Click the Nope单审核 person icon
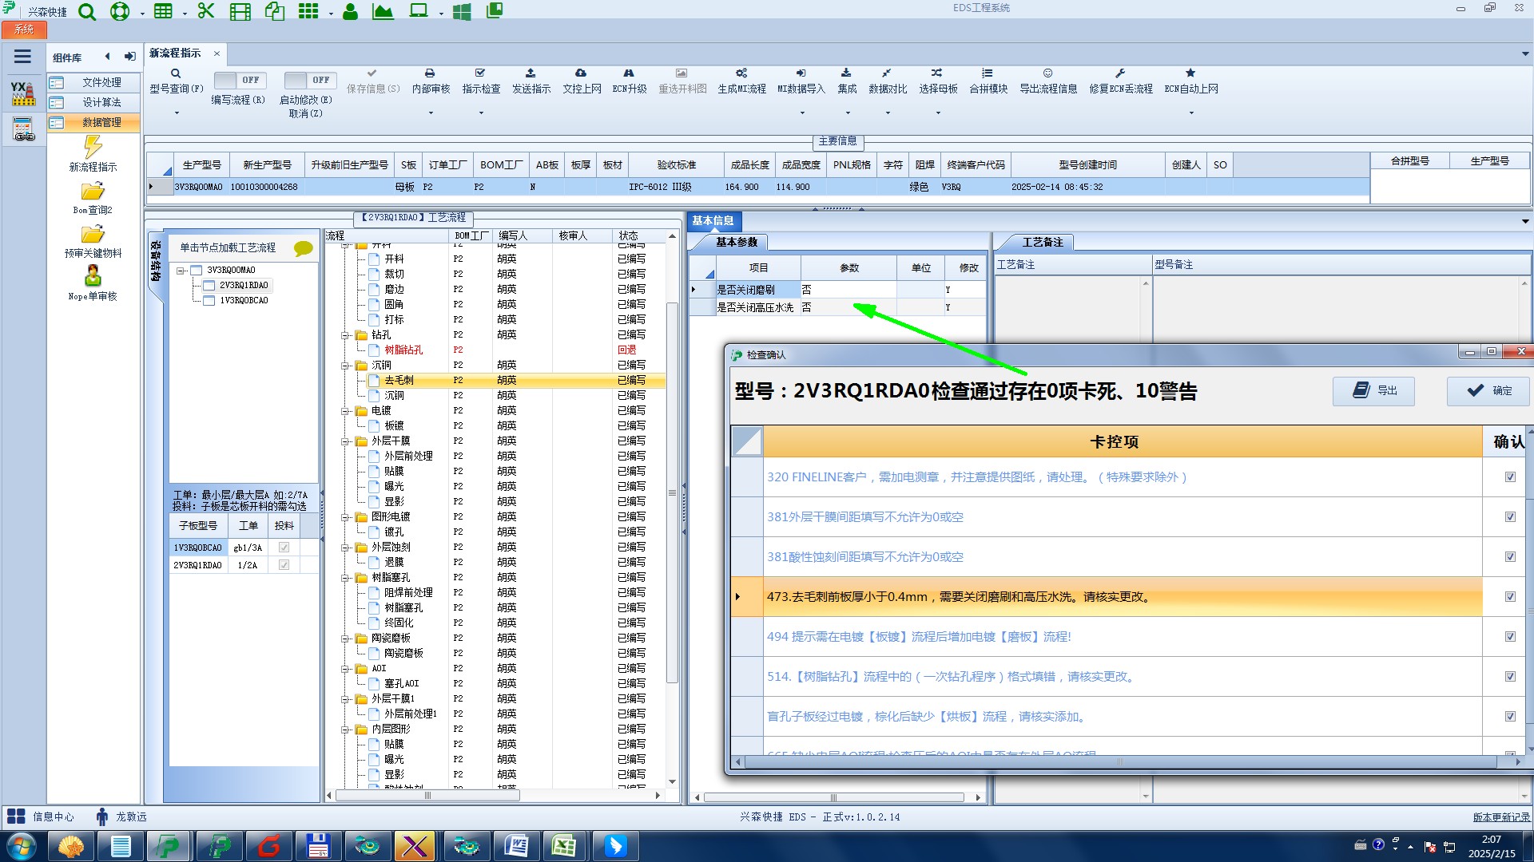This screenshot has width=1534, height=862. [x=93, y=277]
